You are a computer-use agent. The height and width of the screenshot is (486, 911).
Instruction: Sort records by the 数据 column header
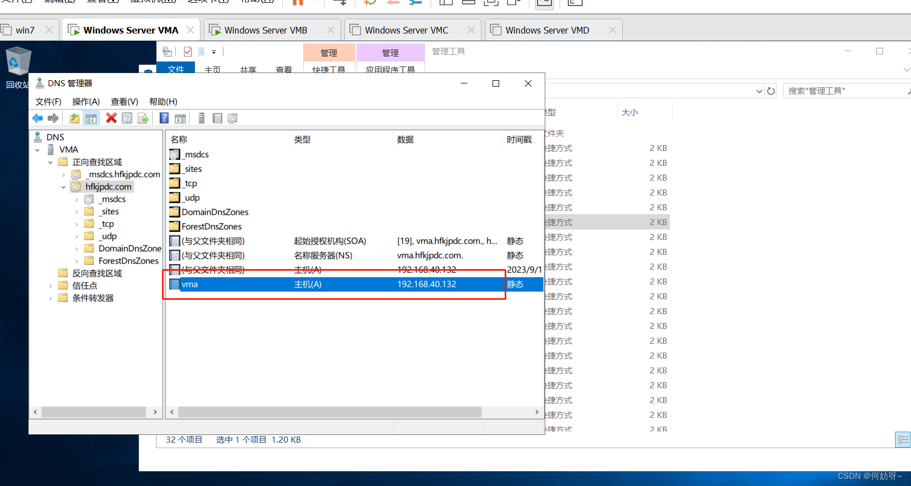point(447,139)
